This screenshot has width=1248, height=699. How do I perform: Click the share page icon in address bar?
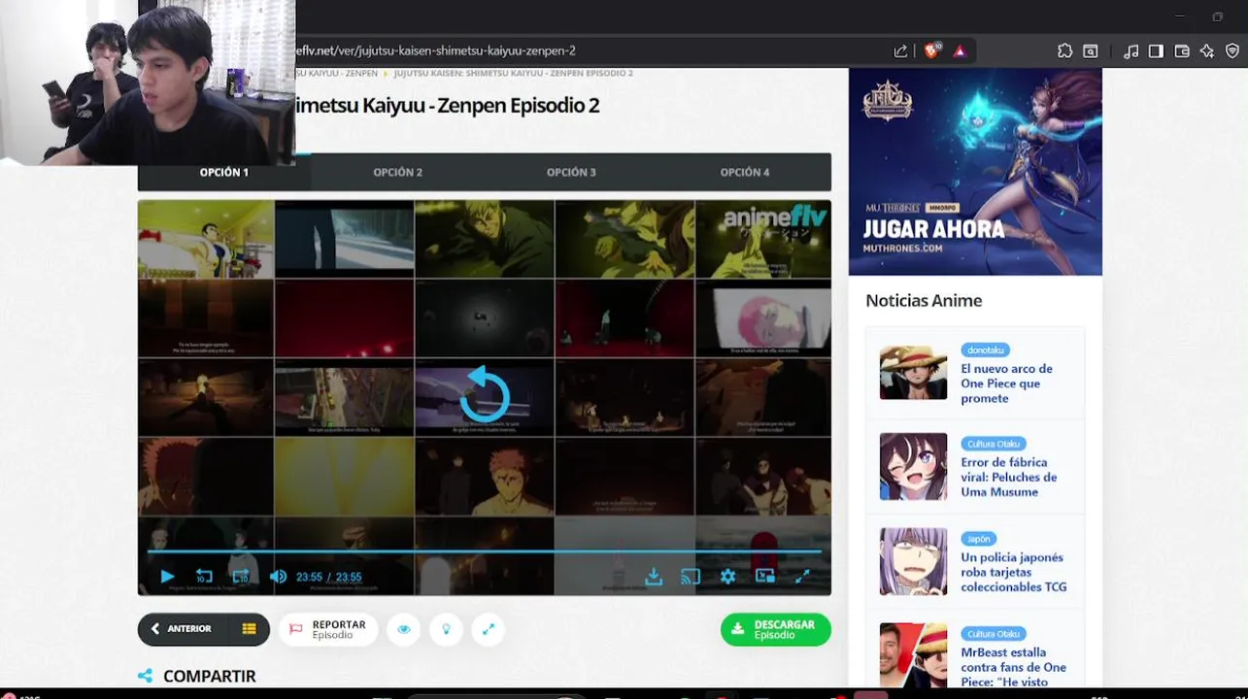(x=900, y=50)
